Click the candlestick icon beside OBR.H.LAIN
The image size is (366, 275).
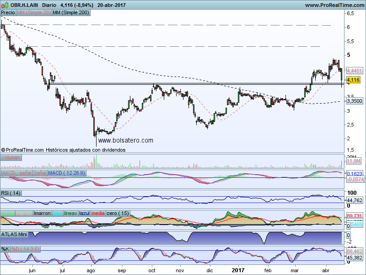pyautogui.click(x=5, y=5)
